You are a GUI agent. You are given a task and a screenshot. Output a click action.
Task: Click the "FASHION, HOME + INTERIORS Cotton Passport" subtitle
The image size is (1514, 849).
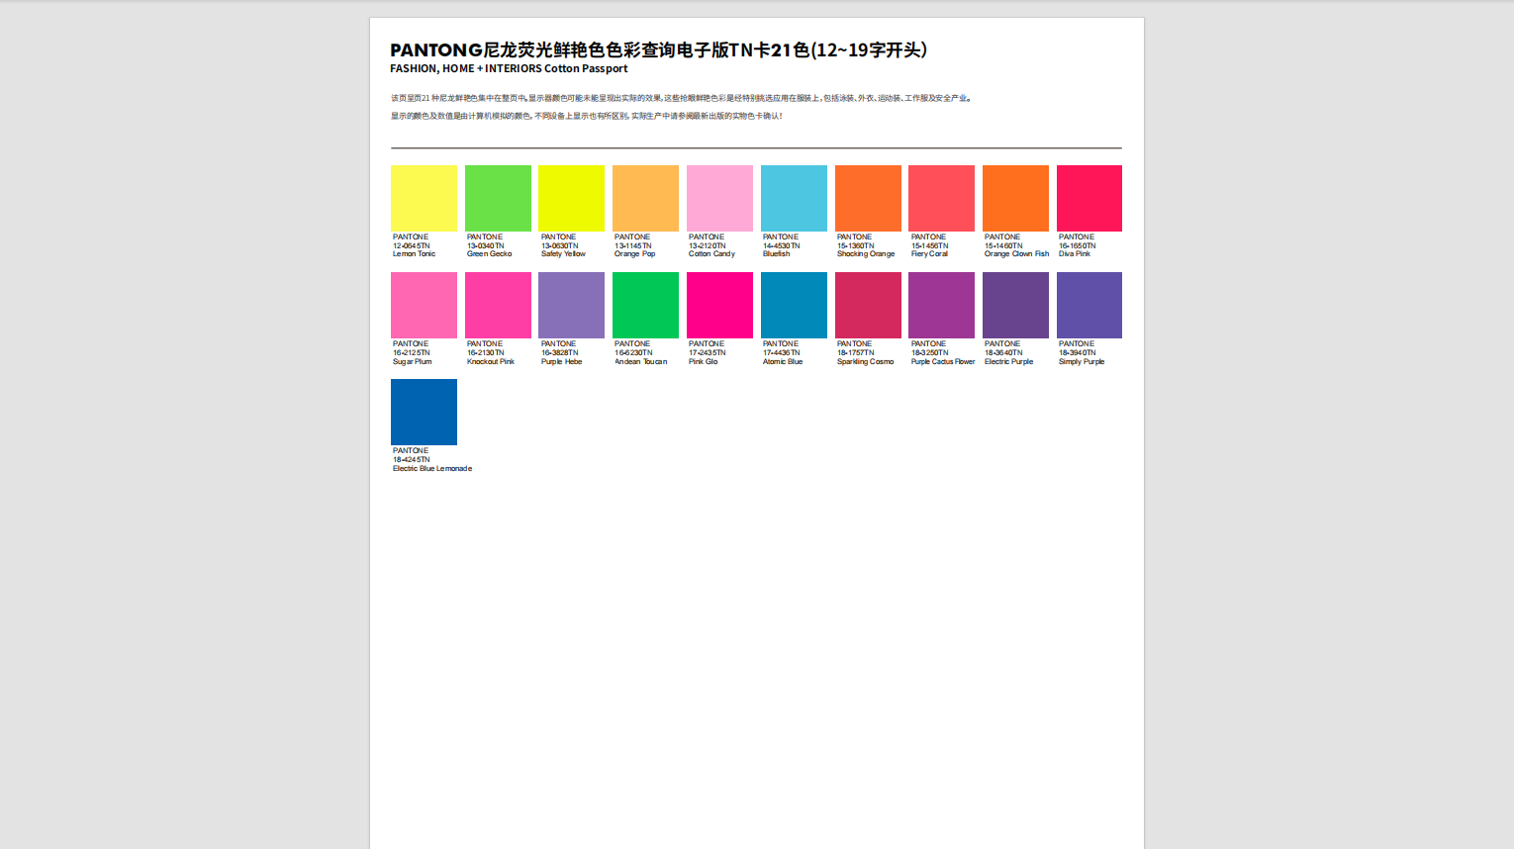509,68
